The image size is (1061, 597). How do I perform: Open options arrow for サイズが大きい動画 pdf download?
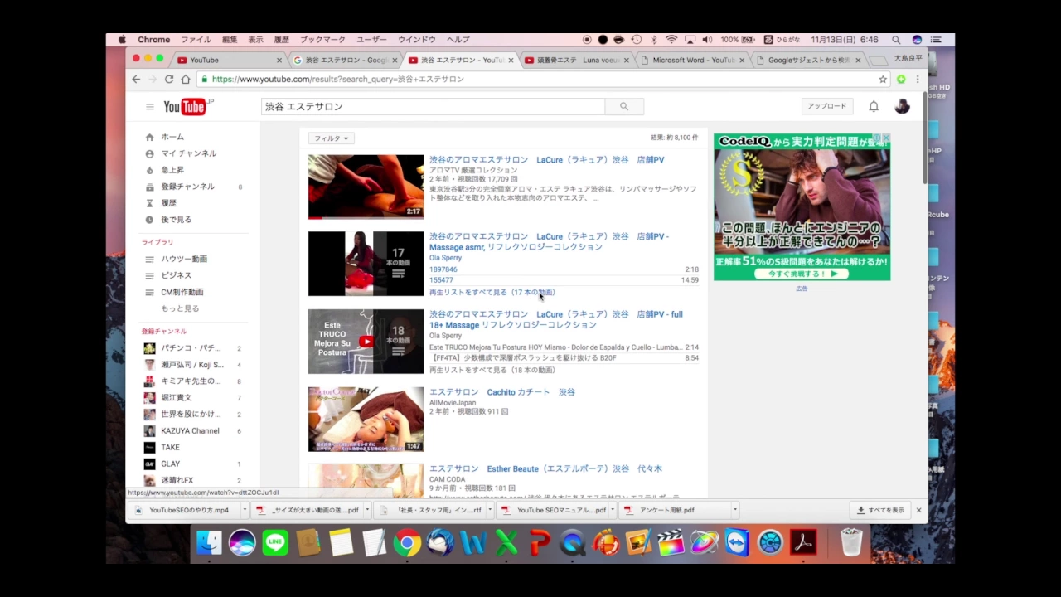(x=367, y=510)
